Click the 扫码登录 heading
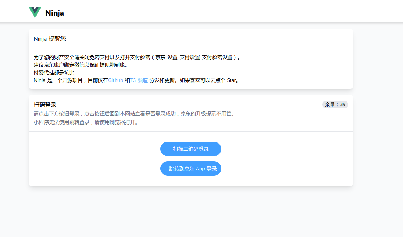This screenshot has height=237, width=403. [x=45, y=105]
